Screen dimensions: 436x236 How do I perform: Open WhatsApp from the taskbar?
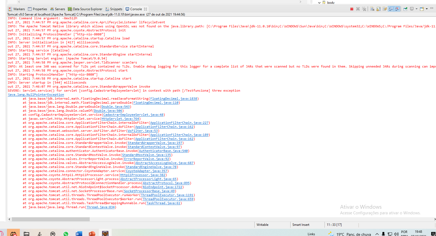pyautogui.click(x=66, y=234)
